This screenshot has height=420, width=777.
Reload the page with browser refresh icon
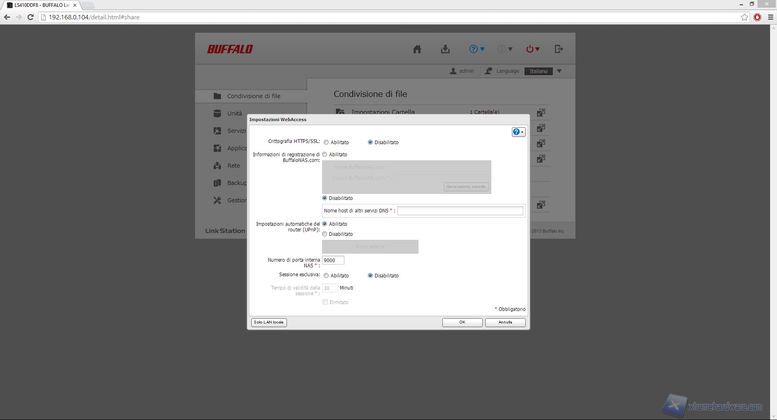pos(30,17)
